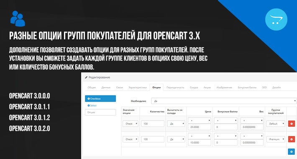
Task: Click the Редактирование panel heading
Action: pos(99,77)
